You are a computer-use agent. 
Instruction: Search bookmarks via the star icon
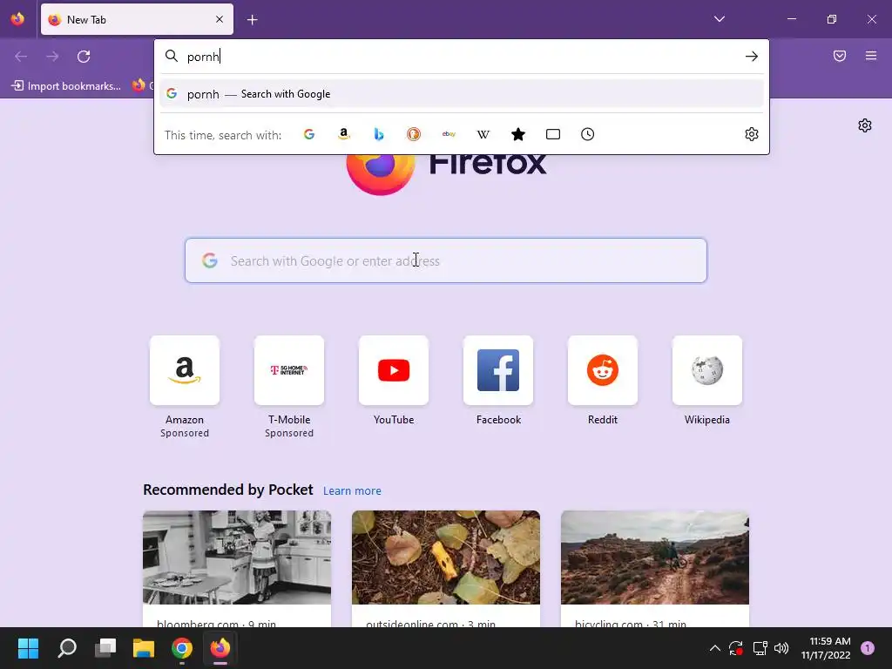coord(517,134)
